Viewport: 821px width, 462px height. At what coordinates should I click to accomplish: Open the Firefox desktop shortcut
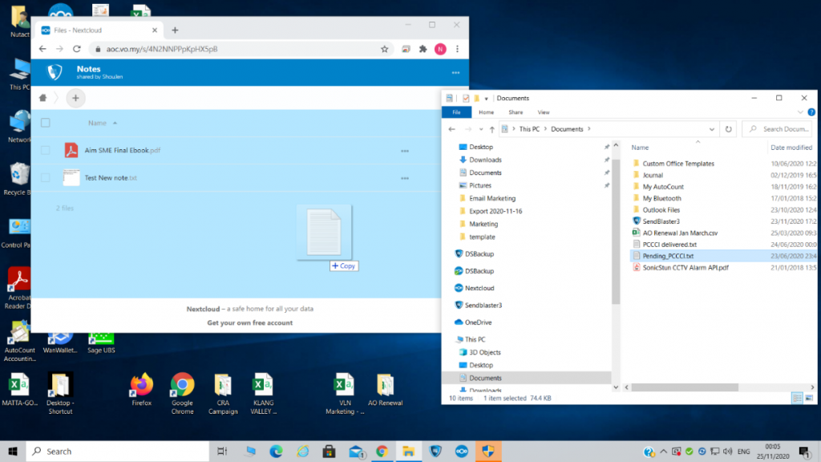point(141,390)
